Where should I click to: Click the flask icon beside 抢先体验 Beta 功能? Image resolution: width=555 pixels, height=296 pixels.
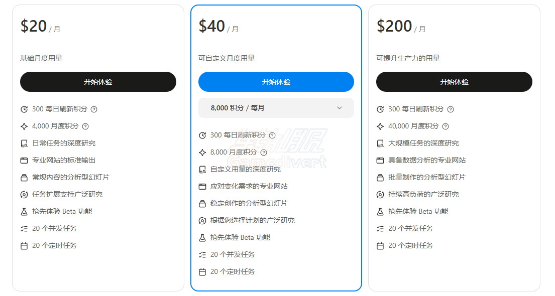point(24,211)
